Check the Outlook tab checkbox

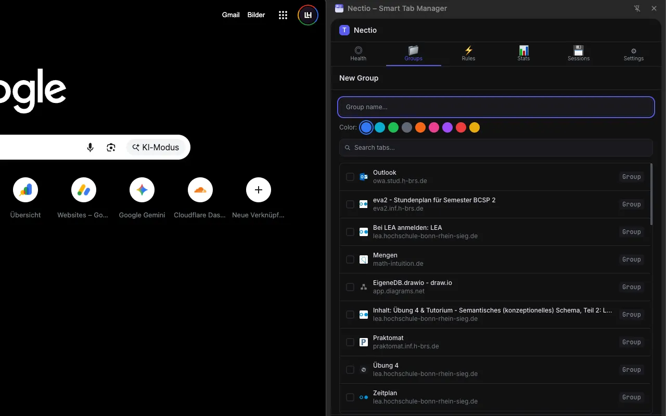coord(350,177)
